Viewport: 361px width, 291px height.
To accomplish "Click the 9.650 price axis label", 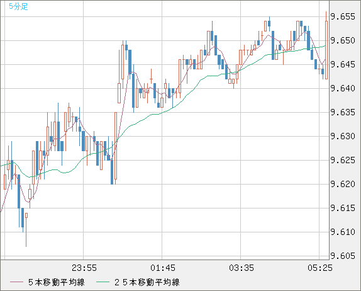I will pyautogui.click(x=343, y=40).
